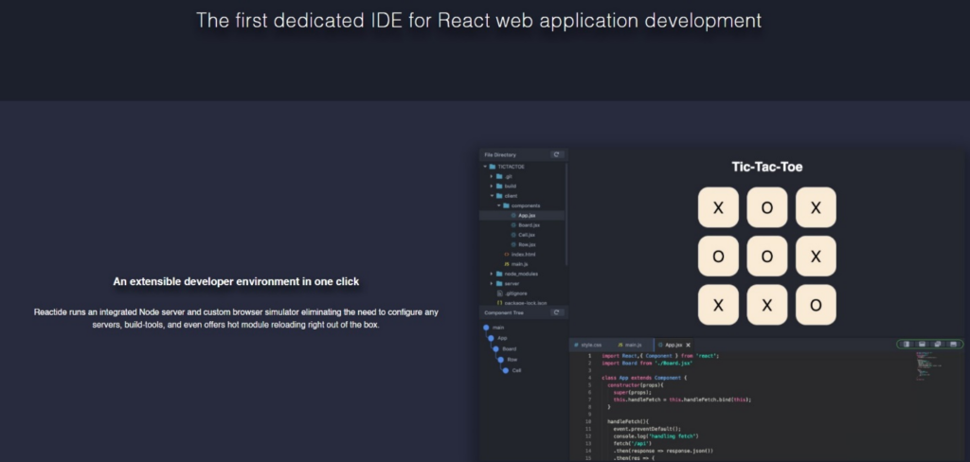Click the center cell of the Tic-Tac-Toe board
The width and height of the screenshot is (970, 462).
coord(767,256)
